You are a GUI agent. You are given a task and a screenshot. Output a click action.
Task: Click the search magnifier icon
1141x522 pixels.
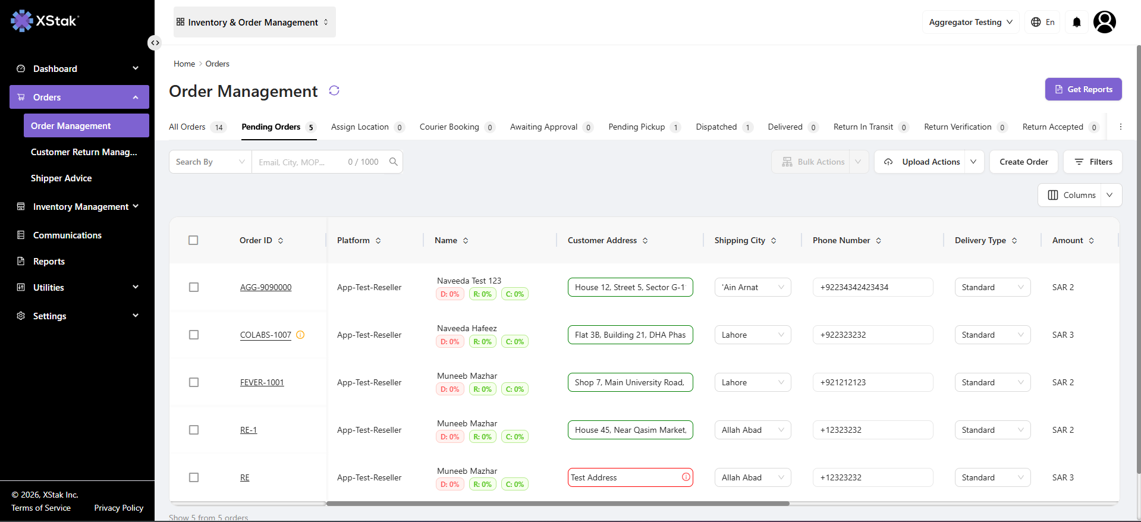click(393, 162)
